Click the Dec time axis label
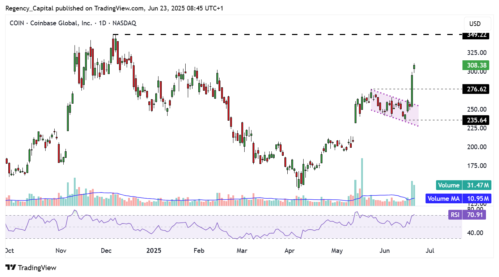The image size is (499, 277). (x=107, y=251)
